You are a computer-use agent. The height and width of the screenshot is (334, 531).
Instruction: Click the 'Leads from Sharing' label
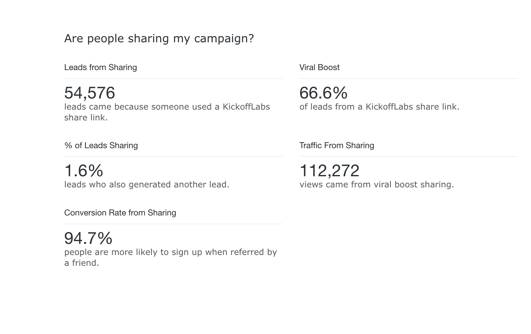101,67
